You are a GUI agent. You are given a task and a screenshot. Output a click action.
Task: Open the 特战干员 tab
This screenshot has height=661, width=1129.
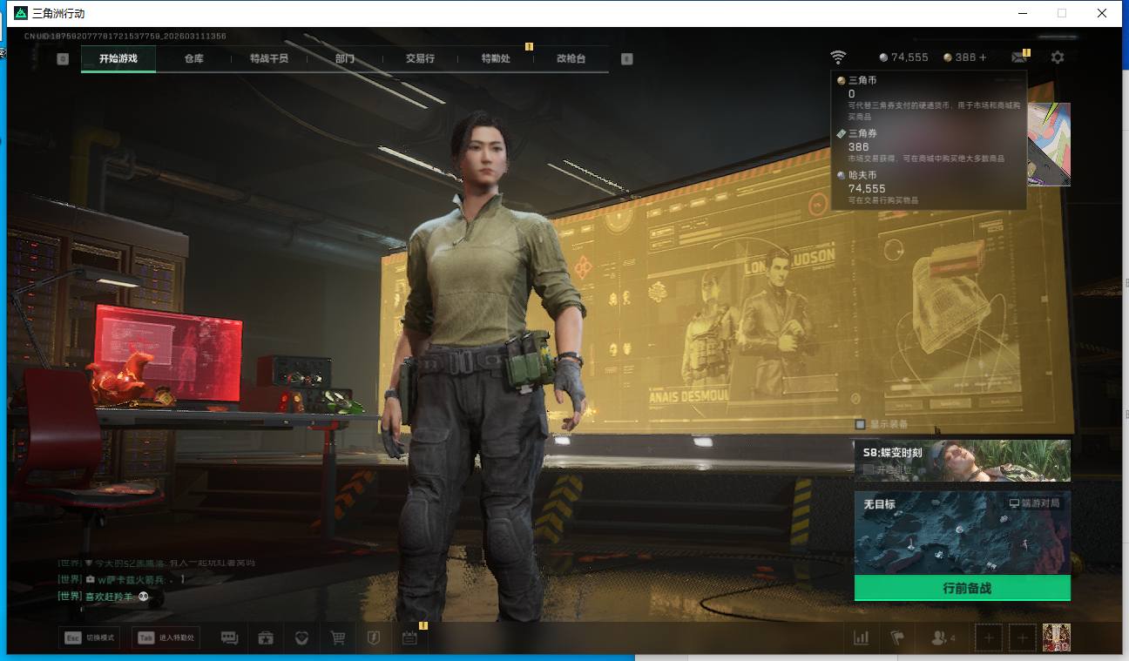pyautogui.click(x=268, y=58)
